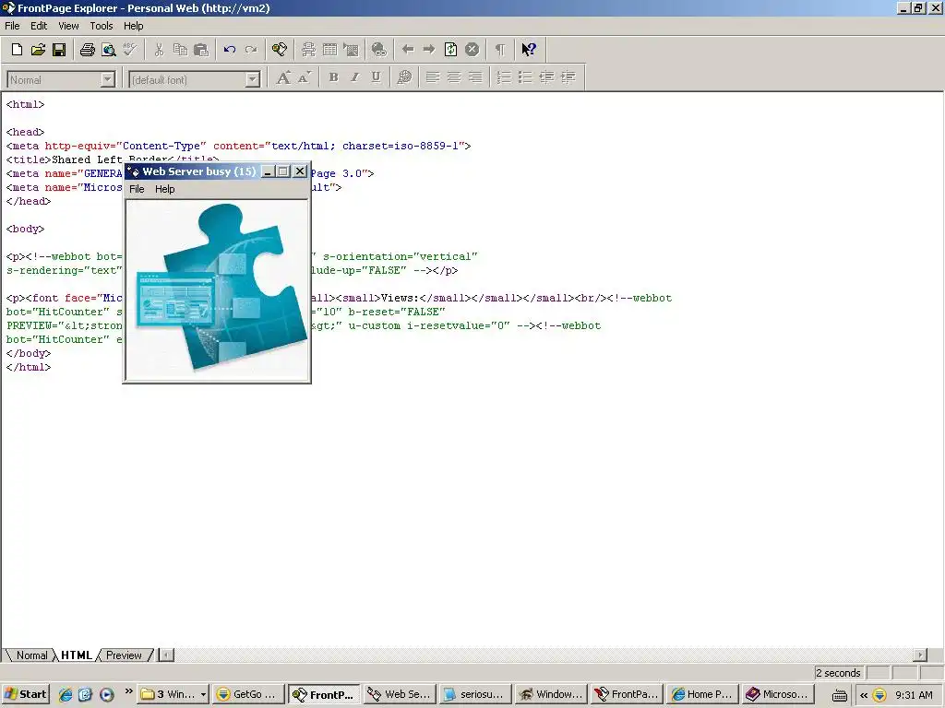This screenshot has width=945, height=708.
Task: Click the horizontal scrollbar left arrow
Action: (x=167, y=655)
